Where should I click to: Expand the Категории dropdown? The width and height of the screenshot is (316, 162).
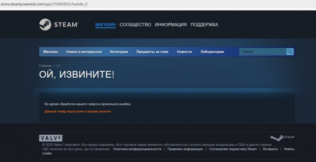(119, 52)
